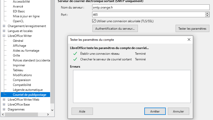Decrease the Port number with down arrow
The height and width of the screenshot is (120, 213).
tap(207, 16)
